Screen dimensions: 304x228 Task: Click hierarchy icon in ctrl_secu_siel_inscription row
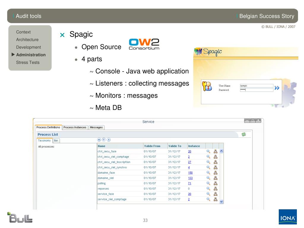pyautogui.click(x=216, y=162)
